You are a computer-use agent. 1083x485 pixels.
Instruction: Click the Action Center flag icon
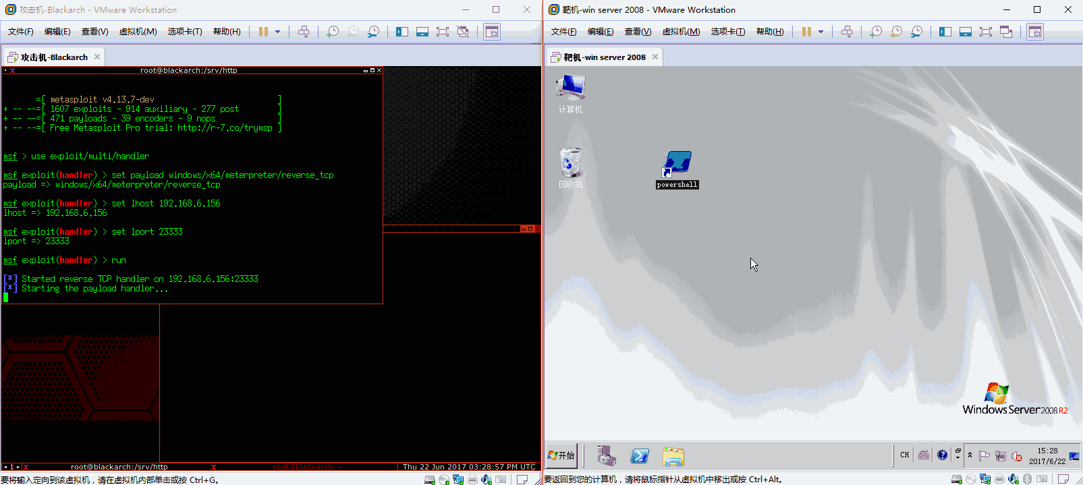point(984,456)
